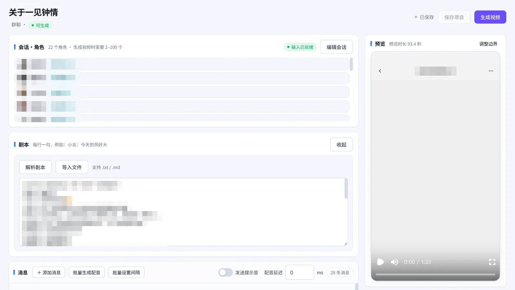Click the 支持 .txt / .md hint text
This screenshot has height=290, width=515.
[106, 167]
